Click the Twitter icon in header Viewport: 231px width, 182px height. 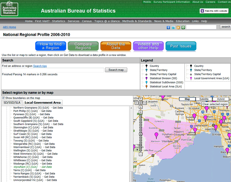click(173, 27)
